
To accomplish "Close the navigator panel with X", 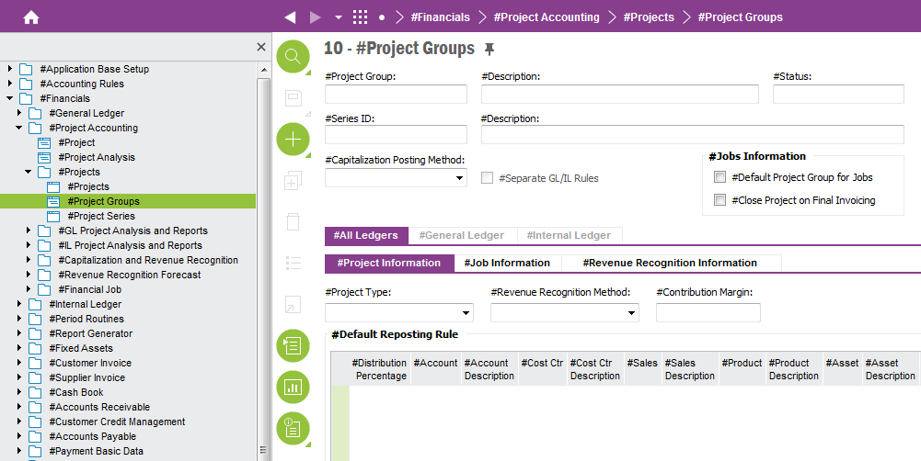I will tap(260, 47).
